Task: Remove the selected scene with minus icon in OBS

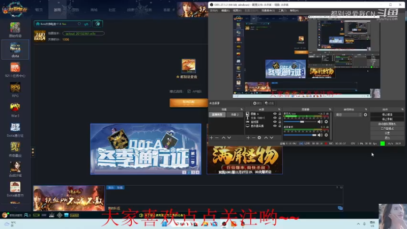Action: (x=217, y=137)
